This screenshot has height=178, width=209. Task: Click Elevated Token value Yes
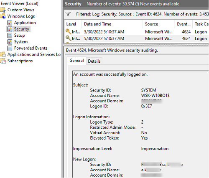point(144,138)
